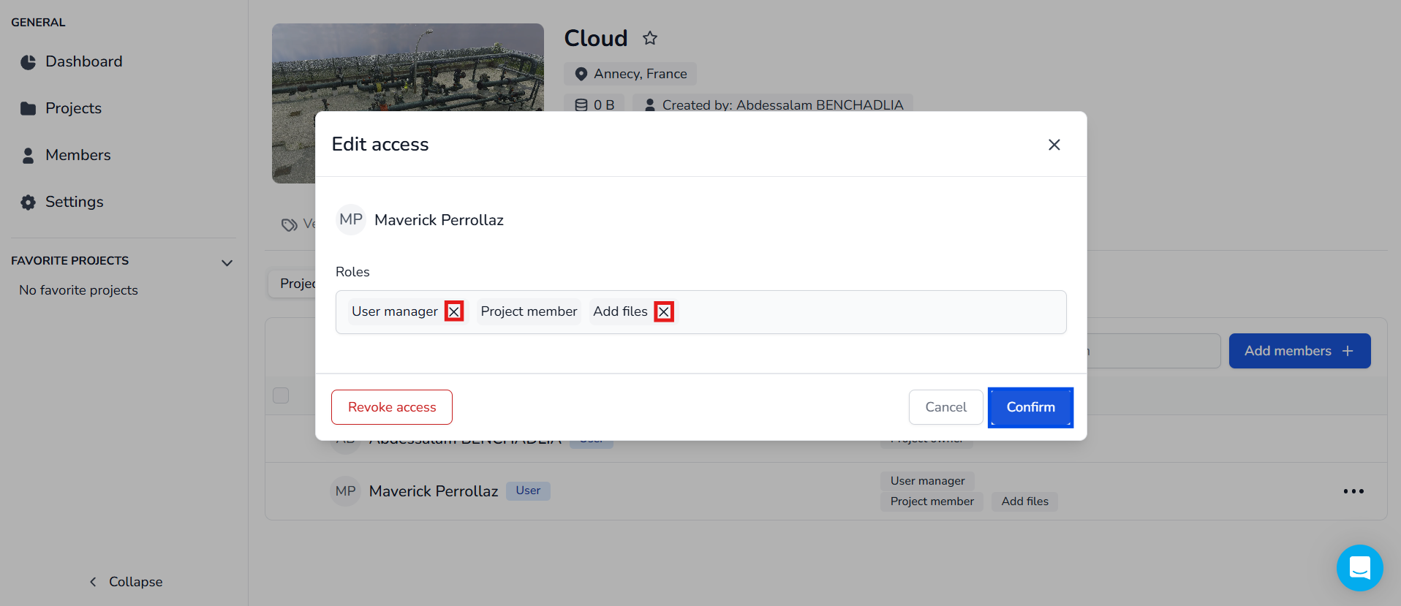Open more options for Maverick Perrollaz
Image resolution: width=1401 pixels, height=606 pixels.
coord(1353,491)
